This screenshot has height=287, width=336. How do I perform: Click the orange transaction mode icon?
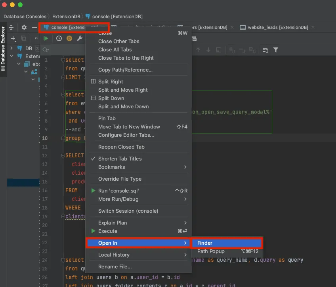(x=69, y=38)
